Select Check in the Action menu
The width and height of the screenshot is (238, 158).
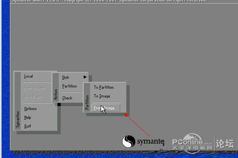pyautogui.click(x=67, y=98)
